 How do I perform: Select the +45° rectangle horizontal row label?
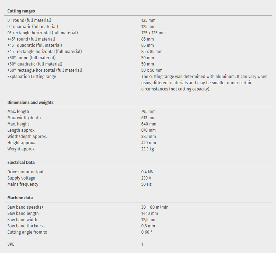[x=44, y=52]
